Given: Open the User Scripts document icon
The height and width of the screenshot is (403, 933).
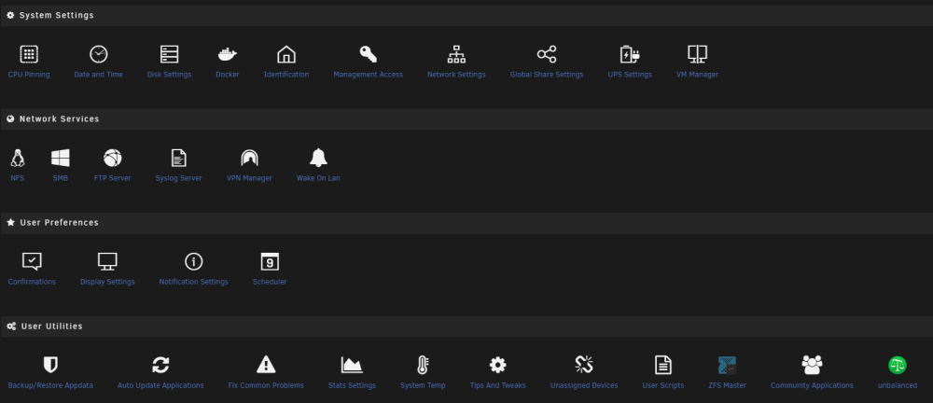Looking at the screenshot, I should tap(662, 365).
